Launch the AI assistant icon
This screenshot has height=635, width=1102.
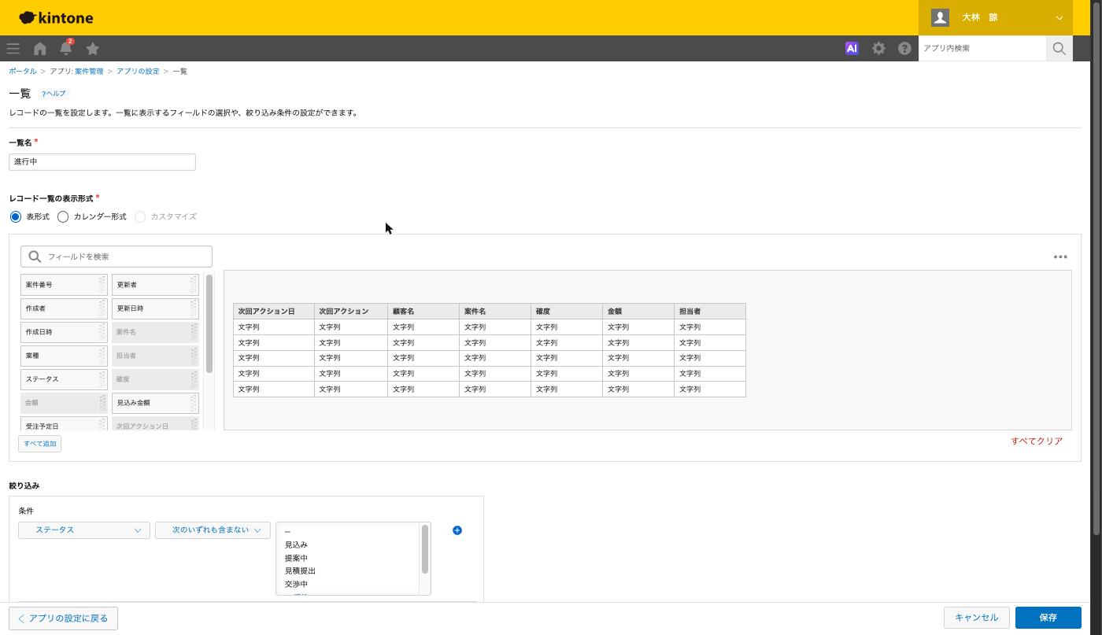(x=852, y=48)
